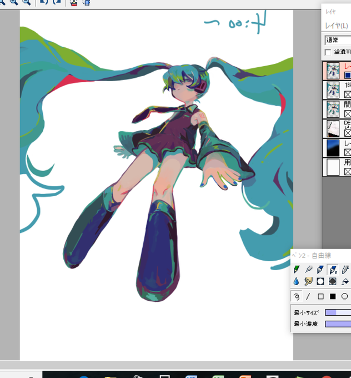Select the blue gradient layer thumbnail

point(333,148)
